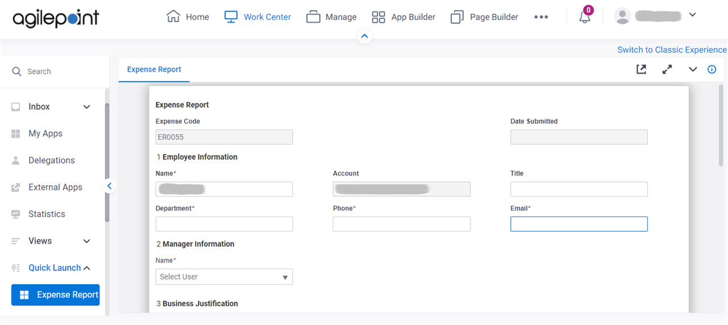The image size is (728, 325).
Task: Click the Date Submitted field
Action: (x=579, y=137)
